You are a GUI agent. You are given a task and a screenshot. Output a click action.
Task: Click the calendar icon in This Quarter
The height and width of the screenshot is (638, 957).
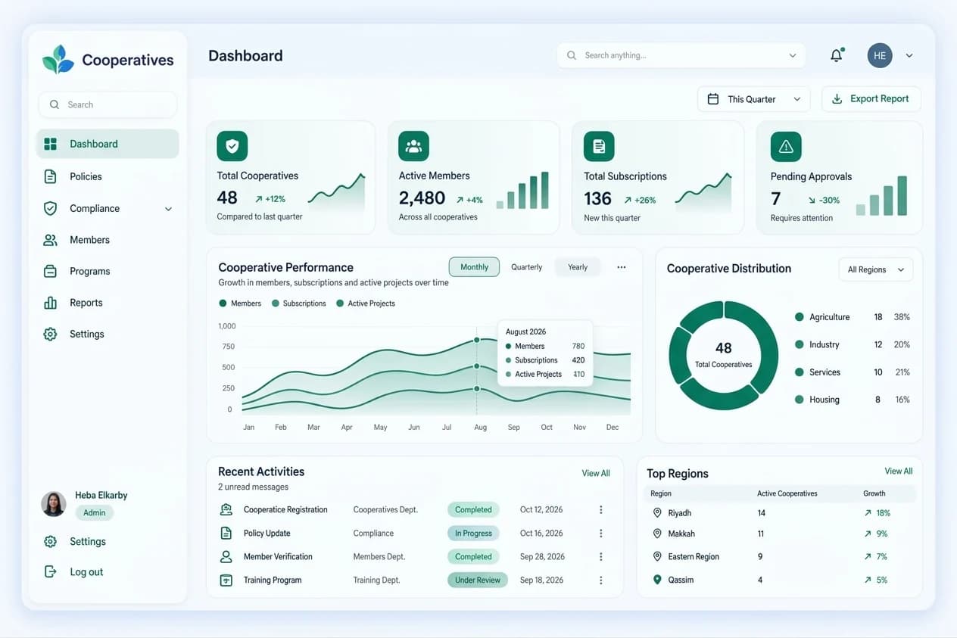(712, 99)
